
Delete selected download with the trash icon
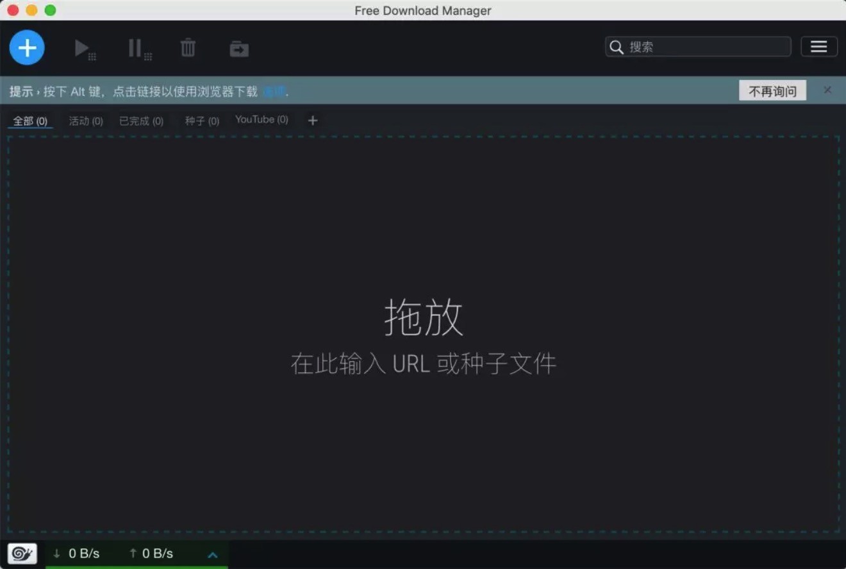coord(187,47)
